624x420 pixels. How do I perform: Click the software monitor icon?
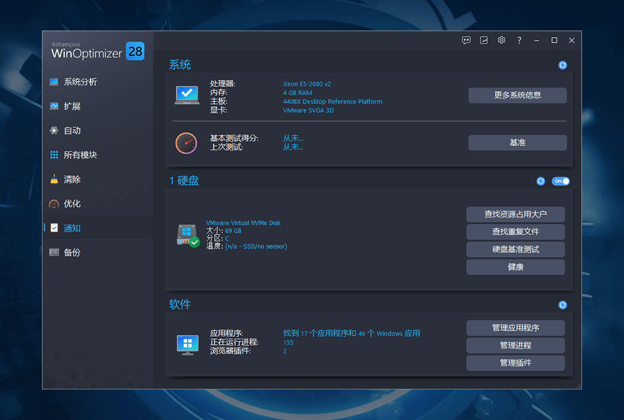click(187, 345)
